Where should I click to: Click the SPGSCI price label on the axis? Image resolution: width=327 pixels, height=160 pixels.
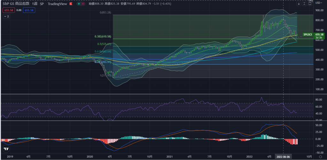point(308,34)
